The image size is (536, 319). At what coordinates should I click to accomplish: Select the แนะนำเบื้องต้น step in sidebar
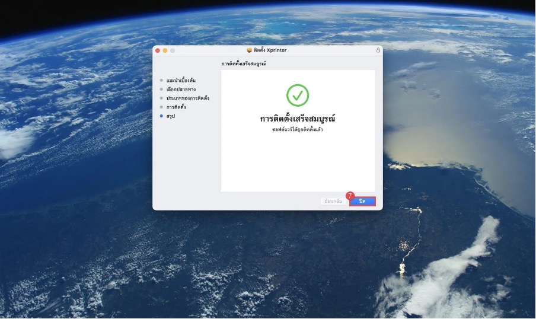[181, 81]
